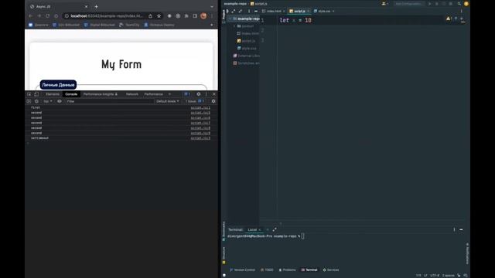Image resolution: width=495 pixels, height=278 pixels.
Task: Close the script.js editor tab
Action: click(x=309, y=11)
